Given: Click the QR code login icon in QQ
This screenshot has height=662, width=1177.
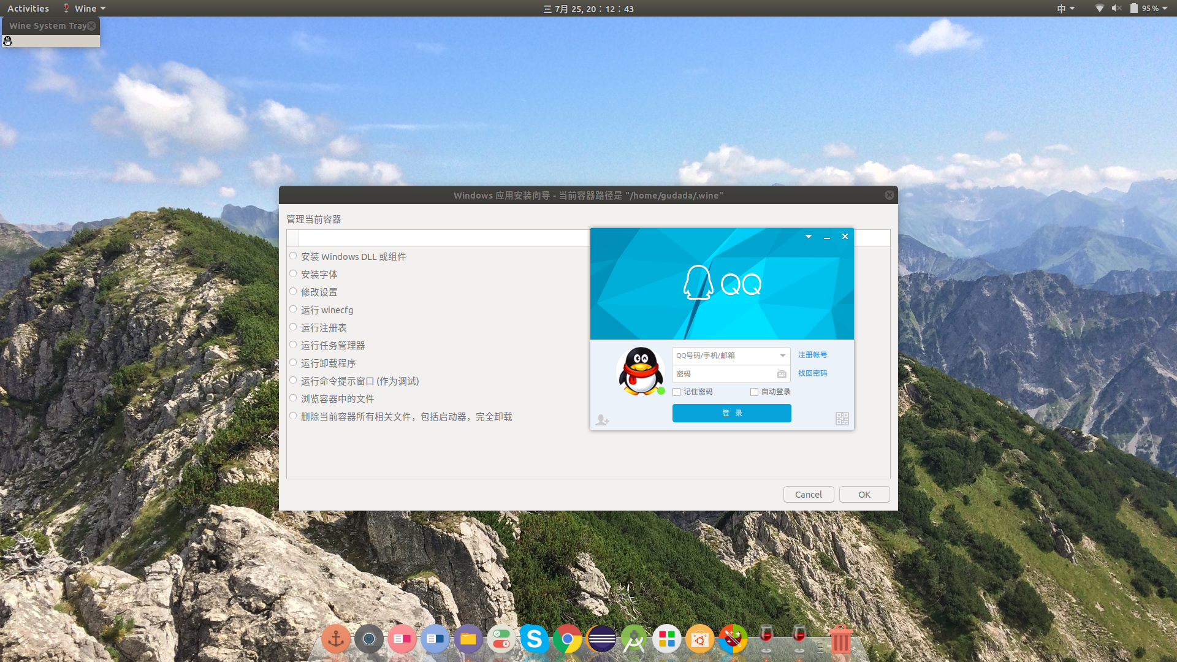Looking at the screenshot, I should pos(841,419).
